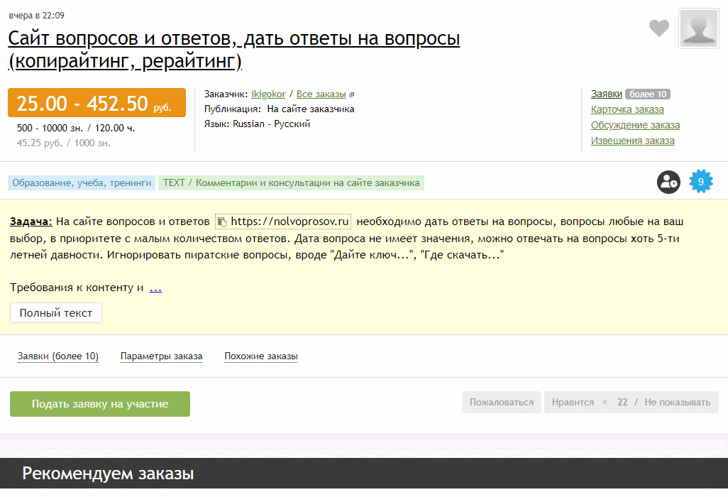728x497 pixels.
Task: Click the Рекомендуем заказы heading
Action: pos(108,474)
